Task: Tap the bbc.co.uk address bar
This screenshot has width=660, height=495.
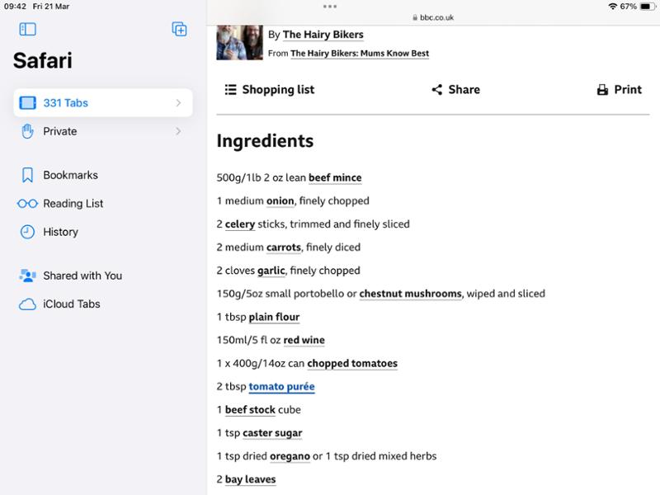Action: click(433, 17)
